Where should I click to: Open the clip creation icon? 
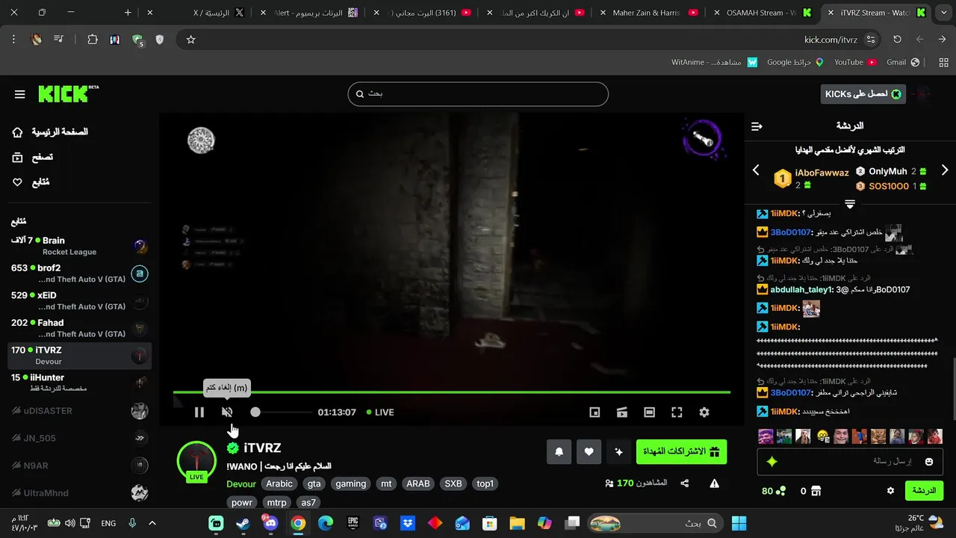621,412
